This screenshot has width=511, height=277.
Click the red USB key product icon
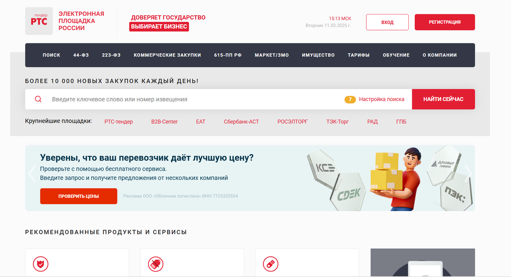pyautogui.click(x=270, y=264)
